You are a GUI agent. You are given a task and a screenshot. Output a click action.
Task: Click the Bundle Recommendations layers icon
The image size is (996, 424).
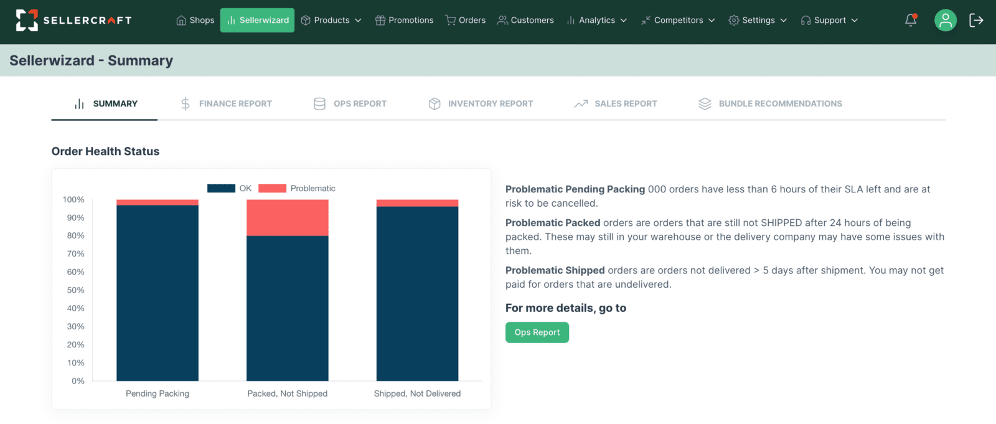(705, 104)
